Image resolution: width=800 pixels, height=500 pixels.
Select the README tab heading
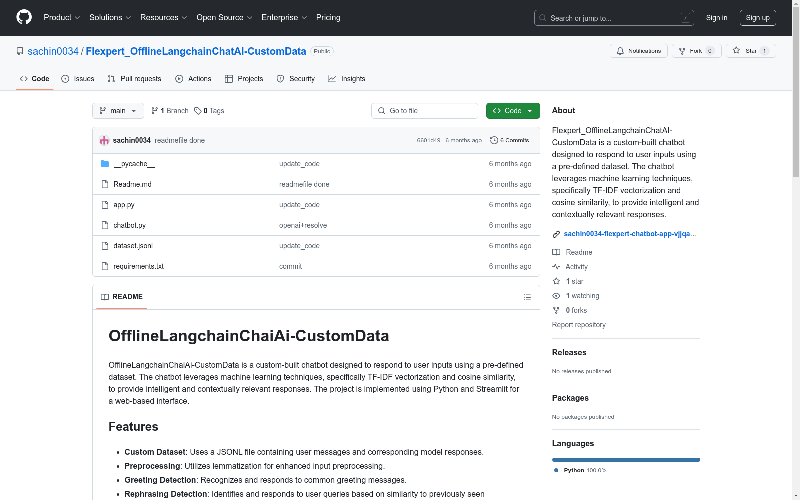click(122, 297)
